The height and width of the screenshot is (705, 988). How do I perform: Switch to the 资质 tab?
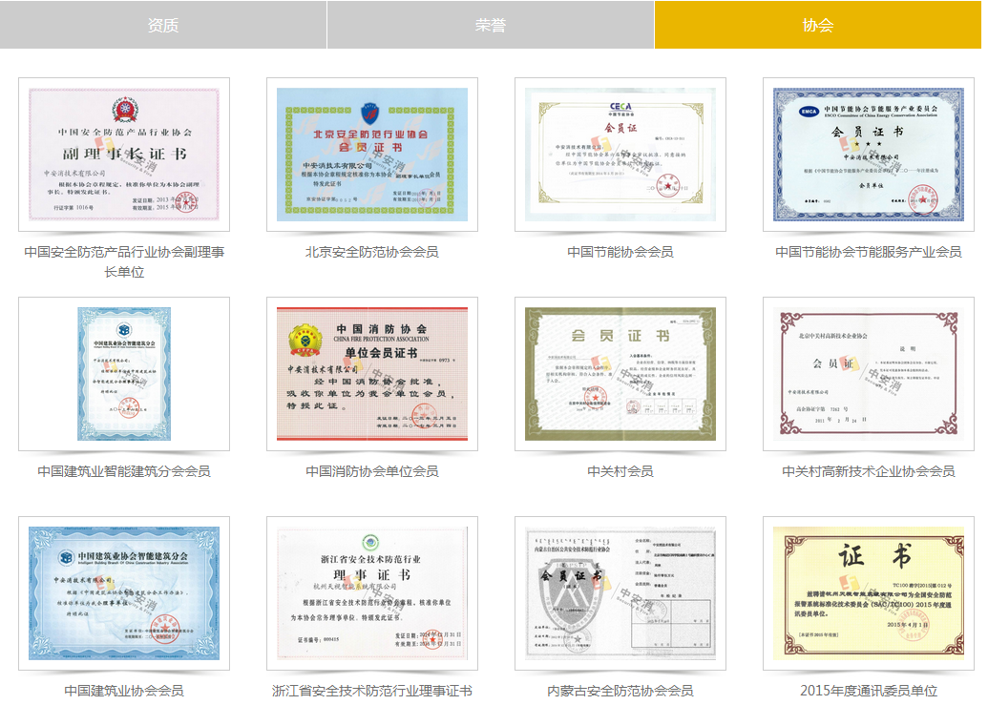point(163,25)
